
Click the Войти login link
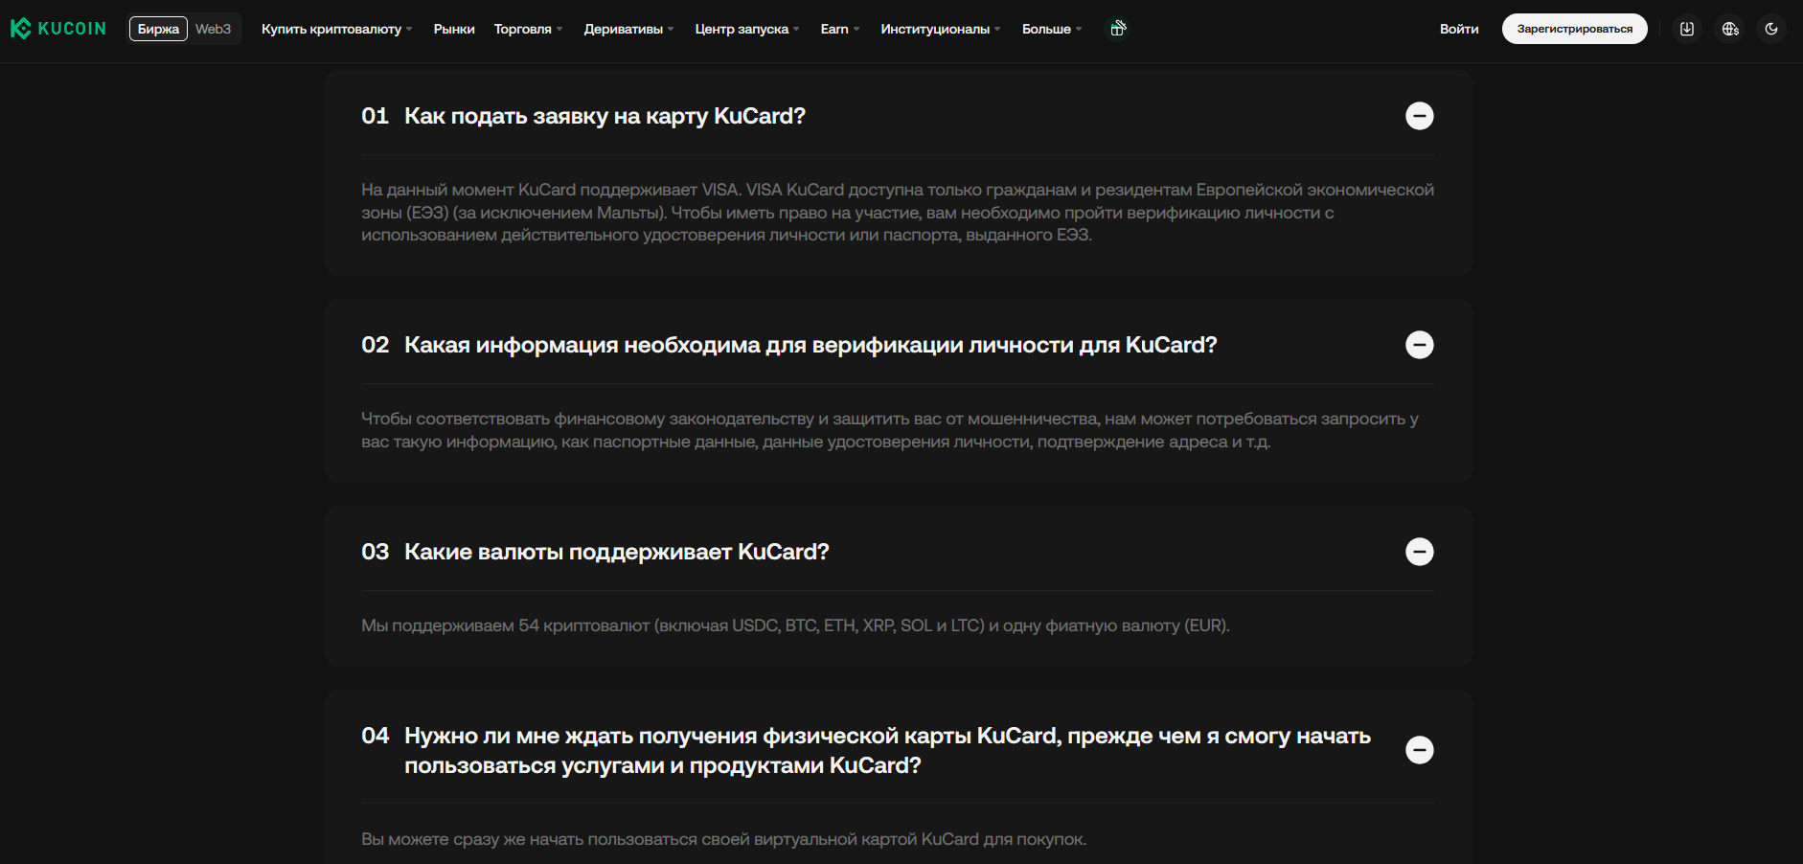[1458, 29]
